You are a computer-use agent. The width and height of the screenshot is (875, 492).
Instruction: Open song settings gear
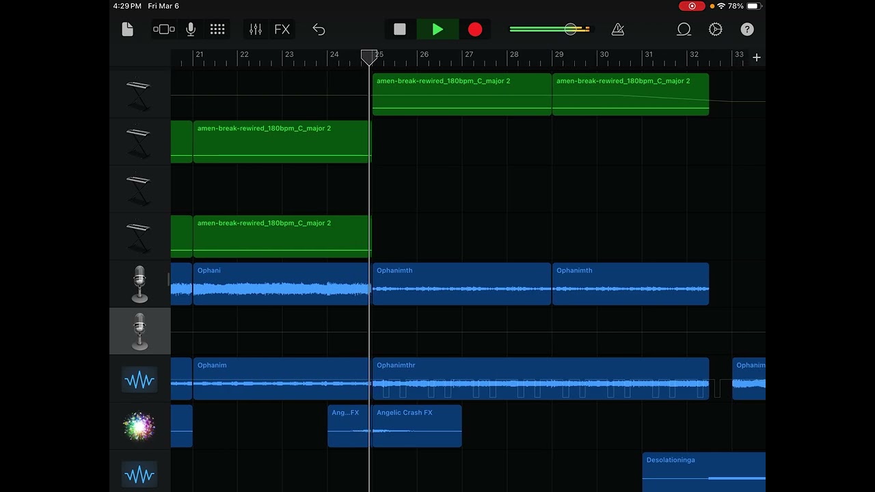[x=716, y=29]
